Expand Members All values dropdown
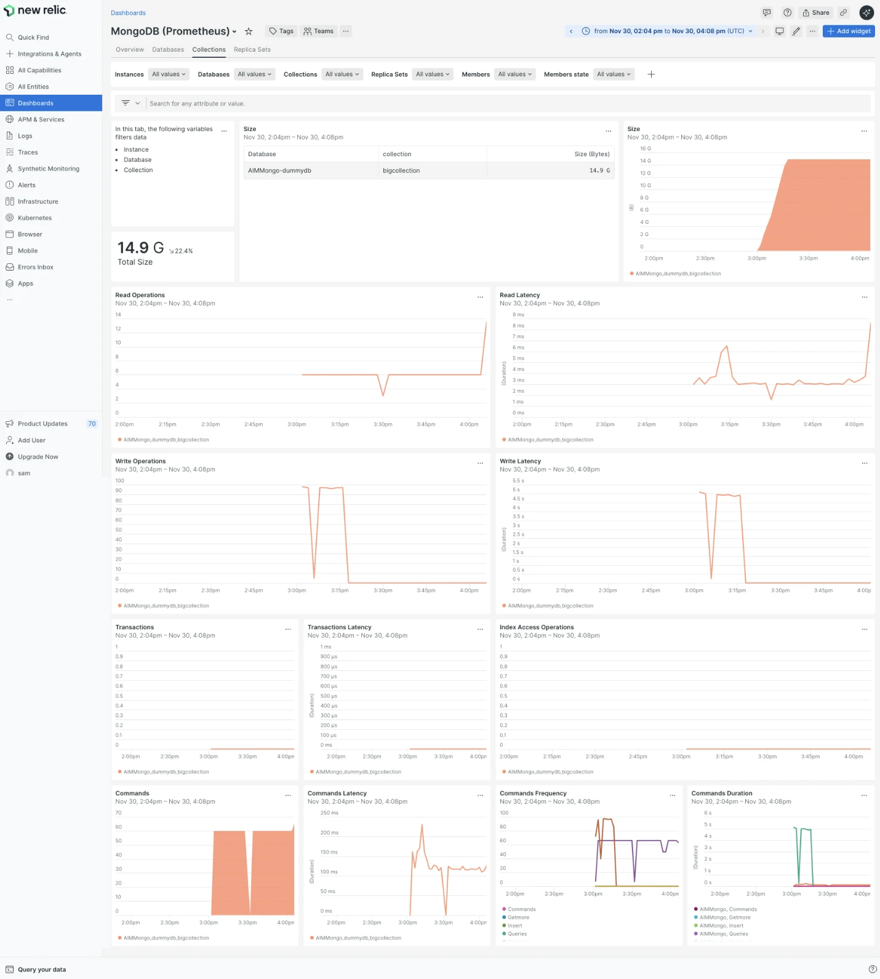The image size is (880, 979). click(x=515, y=74)
